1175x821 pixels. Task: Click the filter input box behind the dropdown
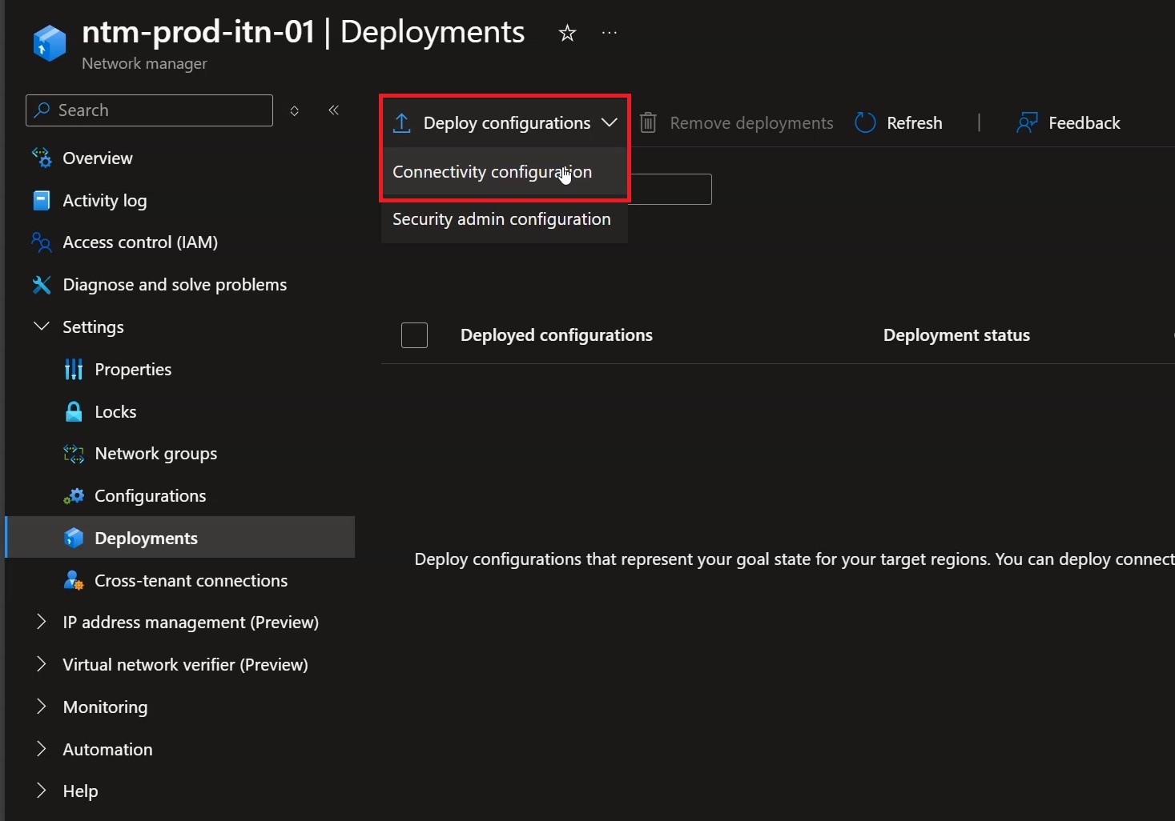(671, 189)
